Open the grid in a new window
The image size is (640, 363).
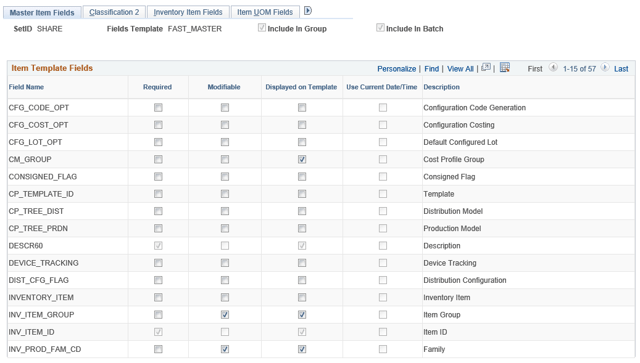[486, 68]
